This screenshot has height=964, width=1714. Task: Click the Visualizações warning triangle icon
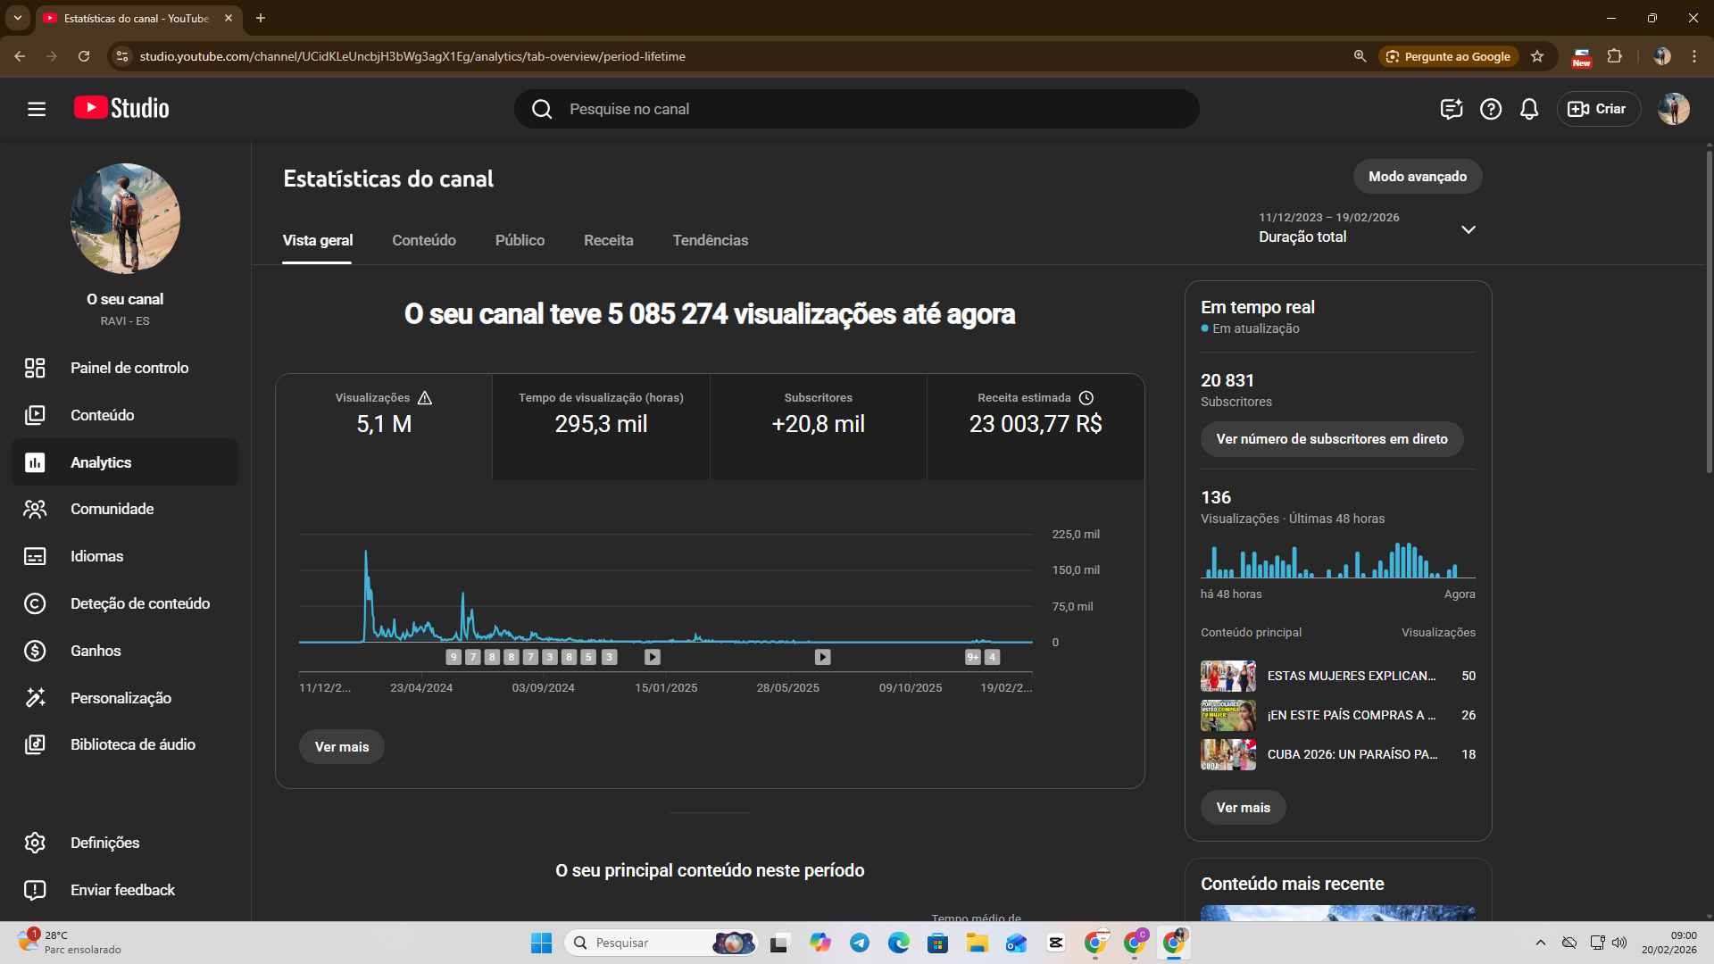pos(425,398)
